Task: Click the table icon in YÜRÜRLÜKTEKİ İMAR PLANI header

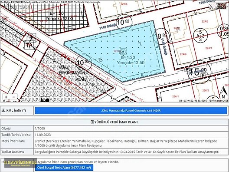Action: click(x=92, y=122)
